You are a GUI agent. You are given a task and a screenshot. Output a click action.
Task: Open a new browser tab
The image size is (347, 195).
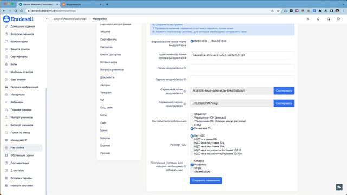(x=107, y=4)
